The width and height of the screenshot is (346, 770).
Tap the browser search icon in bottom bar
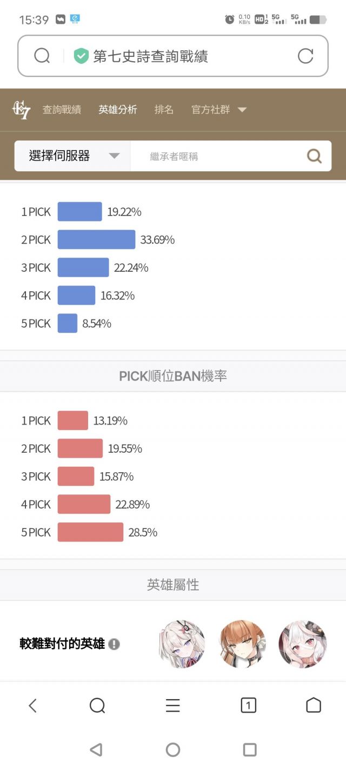coord(97,705)
